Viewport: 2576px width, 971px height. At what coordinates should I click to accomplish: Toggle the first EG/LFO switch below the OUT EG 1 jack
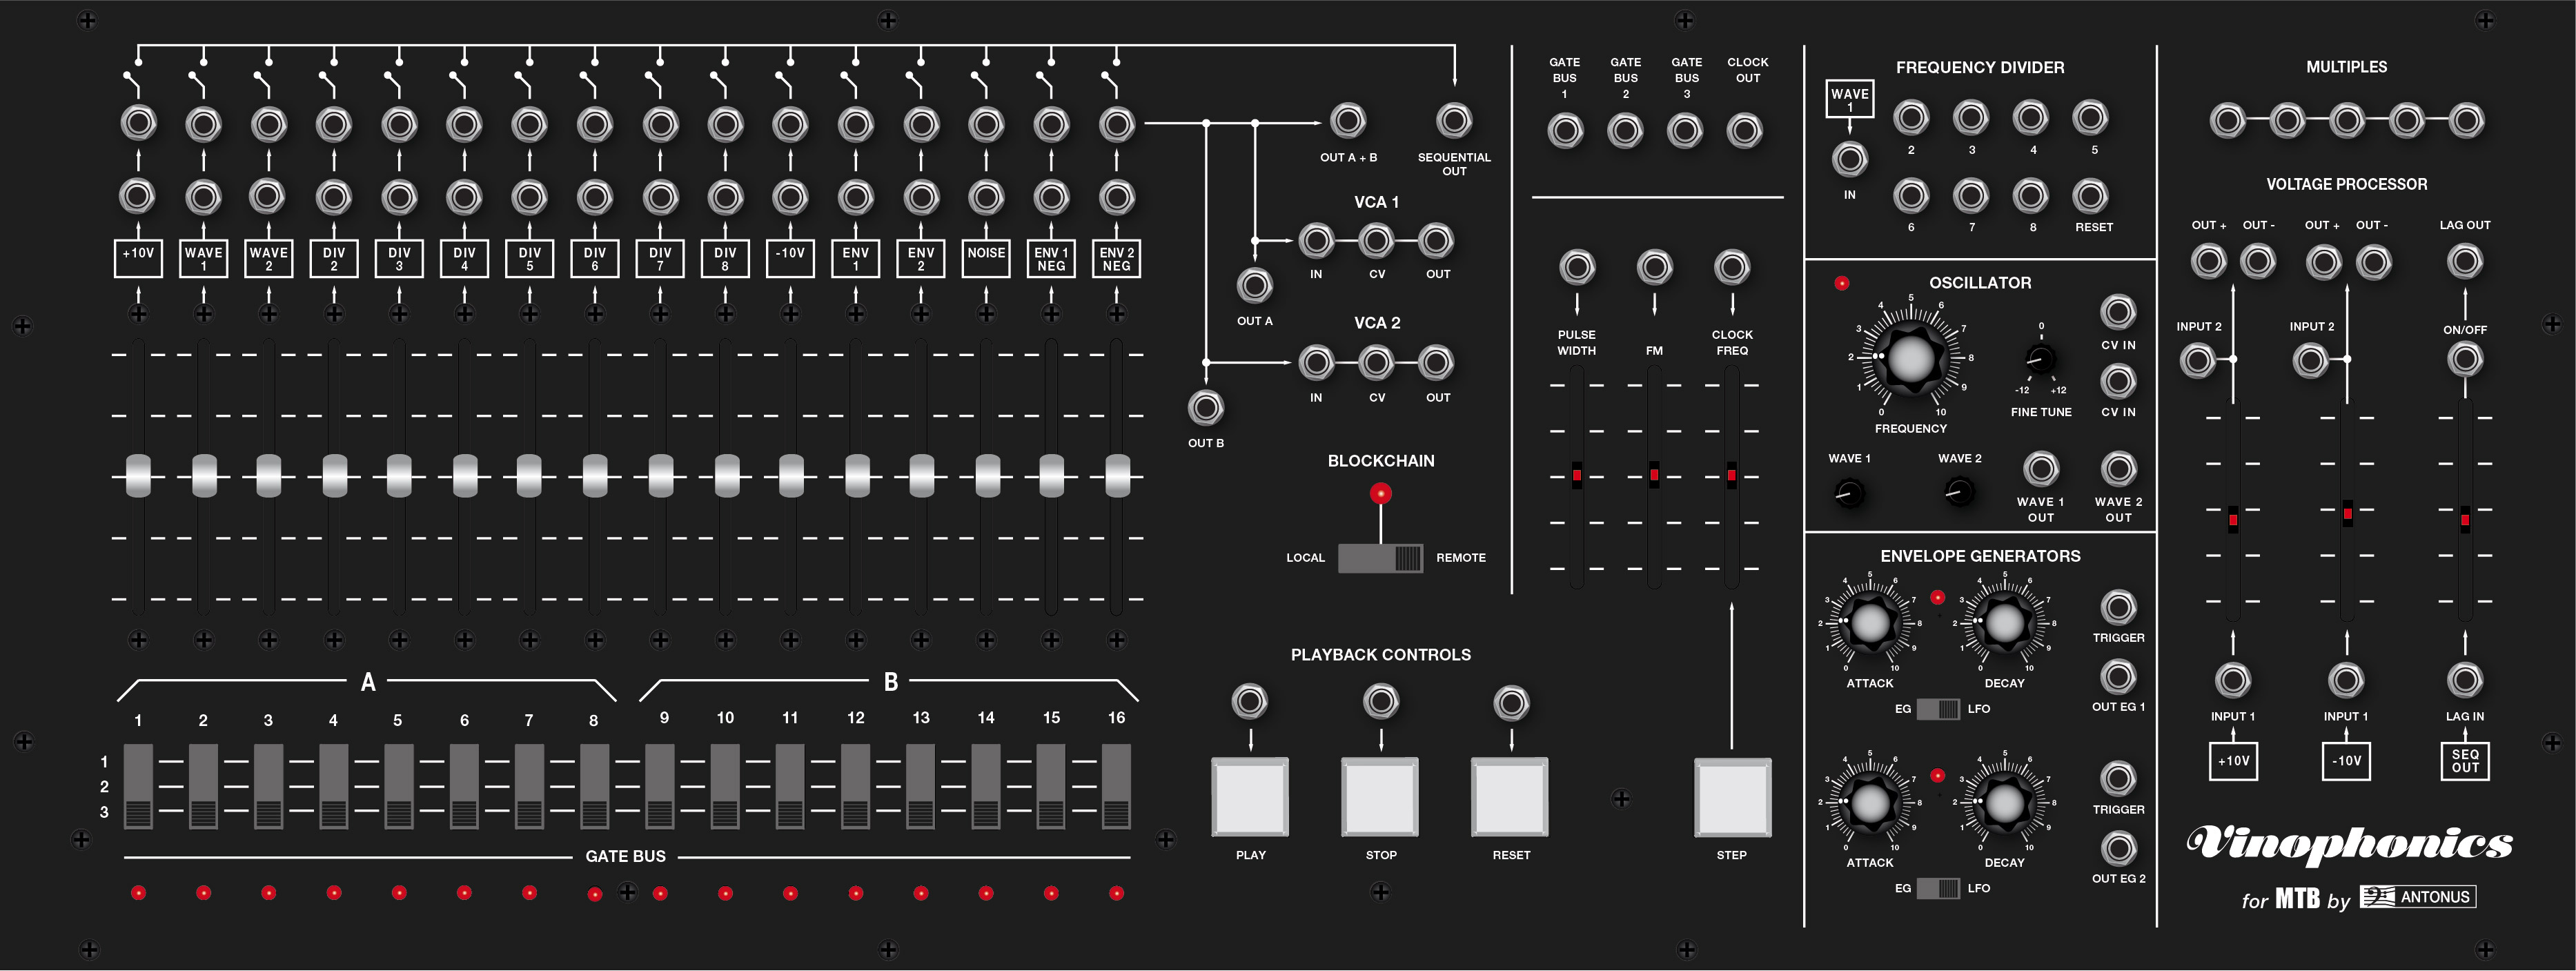coord(1938,709)
